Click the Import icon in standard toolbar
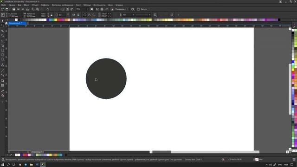The width and height of the screenshot is (297, 167). click(x=63, y=9)
